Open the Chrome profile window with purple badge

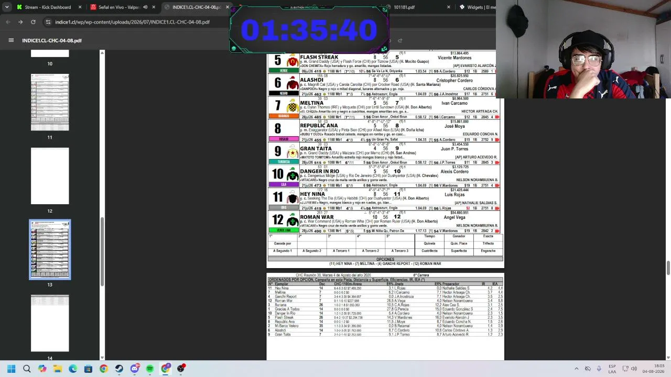166,369
